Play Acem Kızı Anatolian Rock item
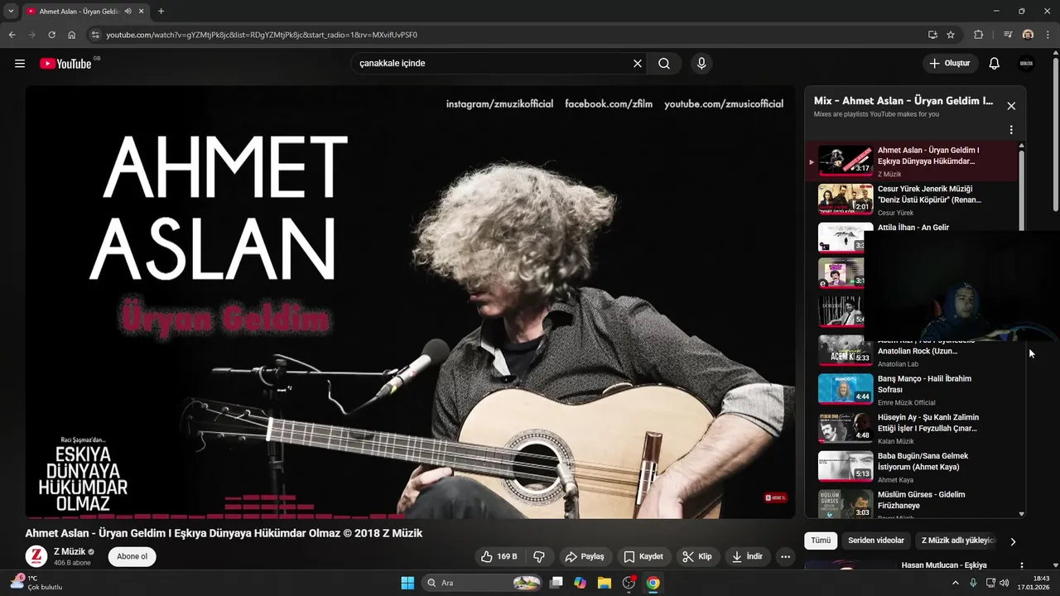 pyautogui.click(x=911, y=352)
